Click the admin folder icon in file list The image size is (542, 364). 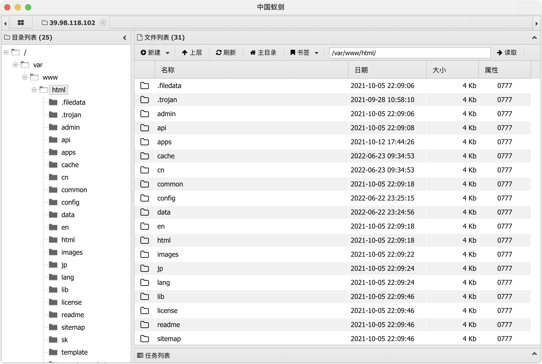(x=145, y=114)
